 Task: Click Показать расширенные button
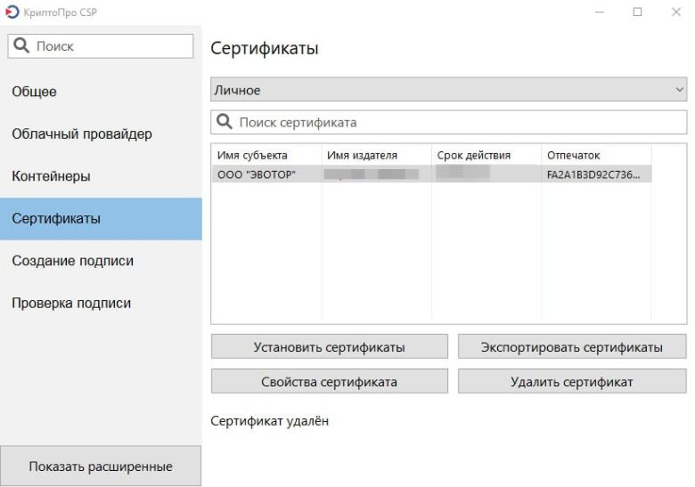tap(101, 467)
